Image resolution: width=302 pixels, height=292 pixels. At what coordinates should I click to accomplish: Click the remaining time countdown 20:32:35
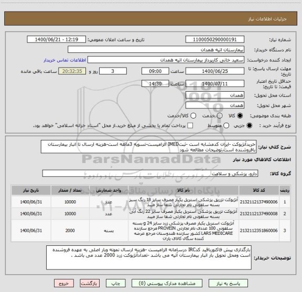tap(72, 71)
